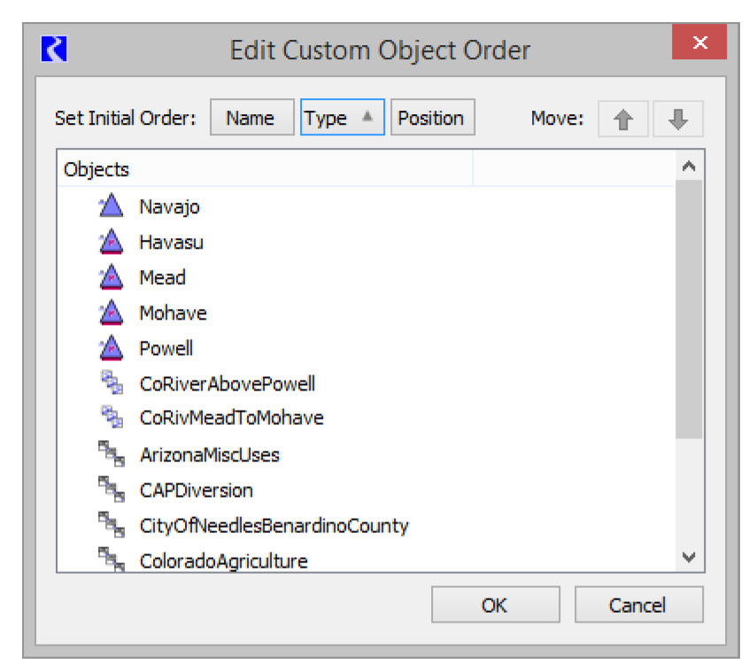Set initial order by Position

431,119
